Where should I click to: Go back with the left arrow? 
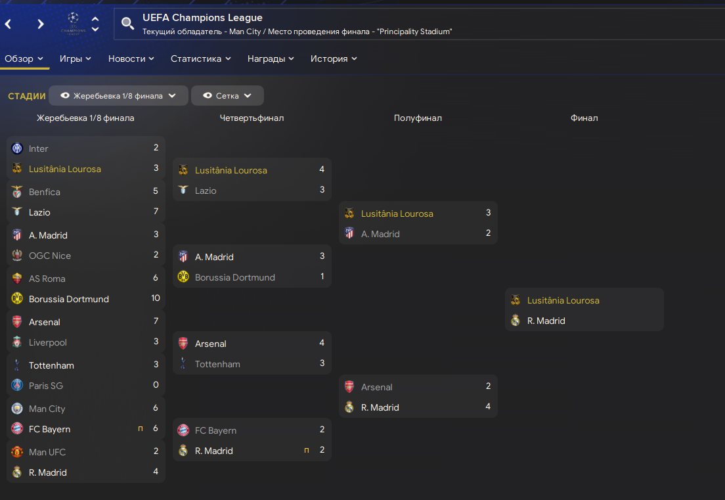(x=9, y=24)
